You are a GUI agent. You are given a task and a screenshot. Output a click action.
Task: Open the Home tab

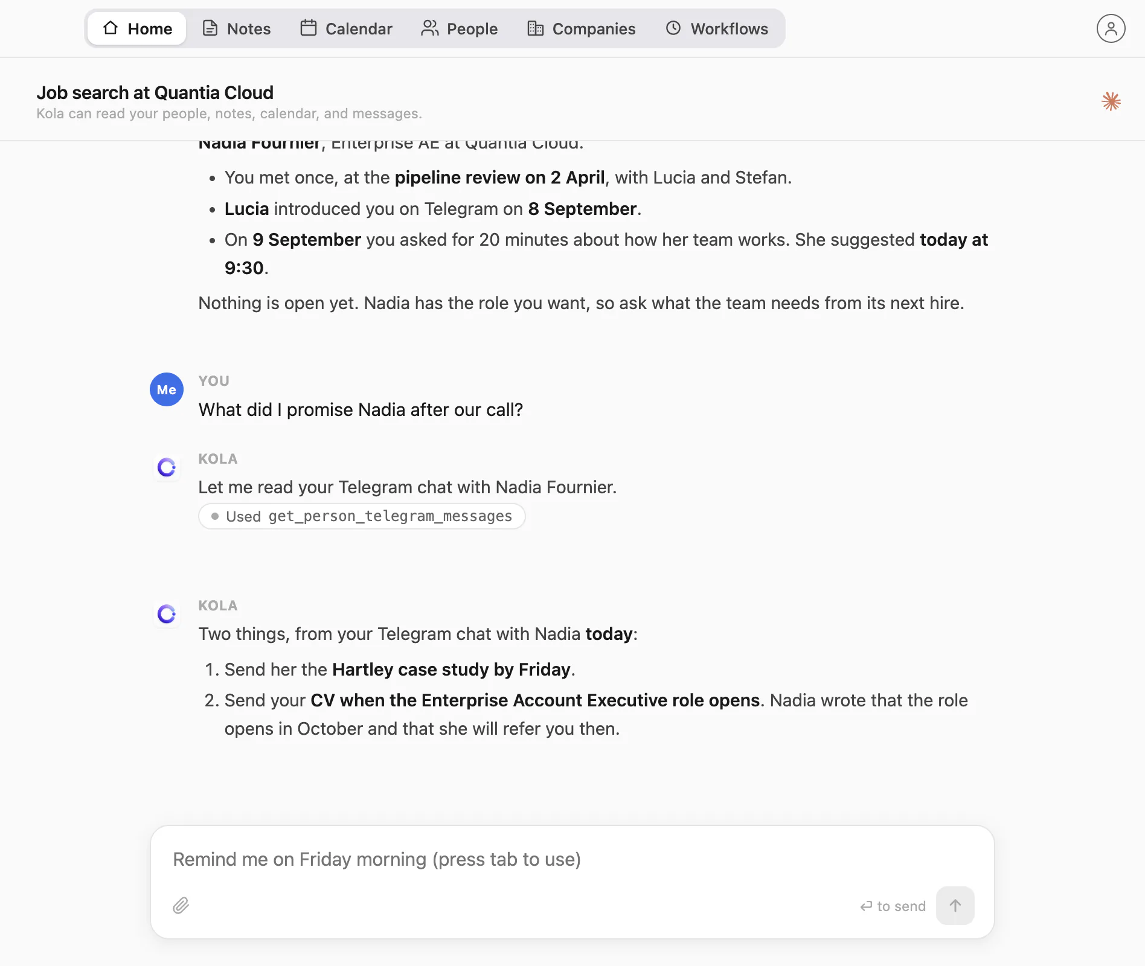137,28
